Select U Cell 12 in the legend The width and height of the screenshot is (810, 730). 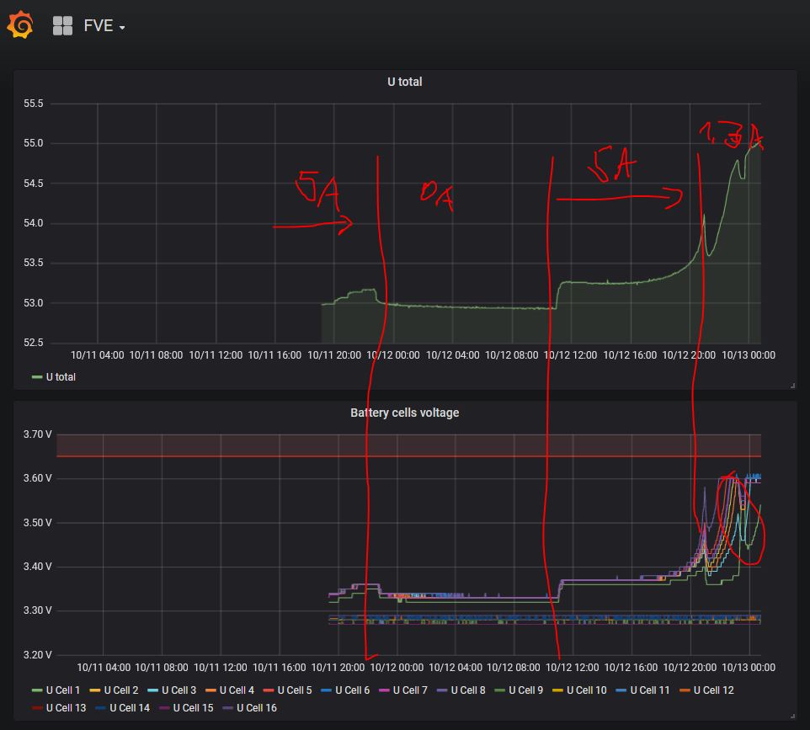coord(713,690)
